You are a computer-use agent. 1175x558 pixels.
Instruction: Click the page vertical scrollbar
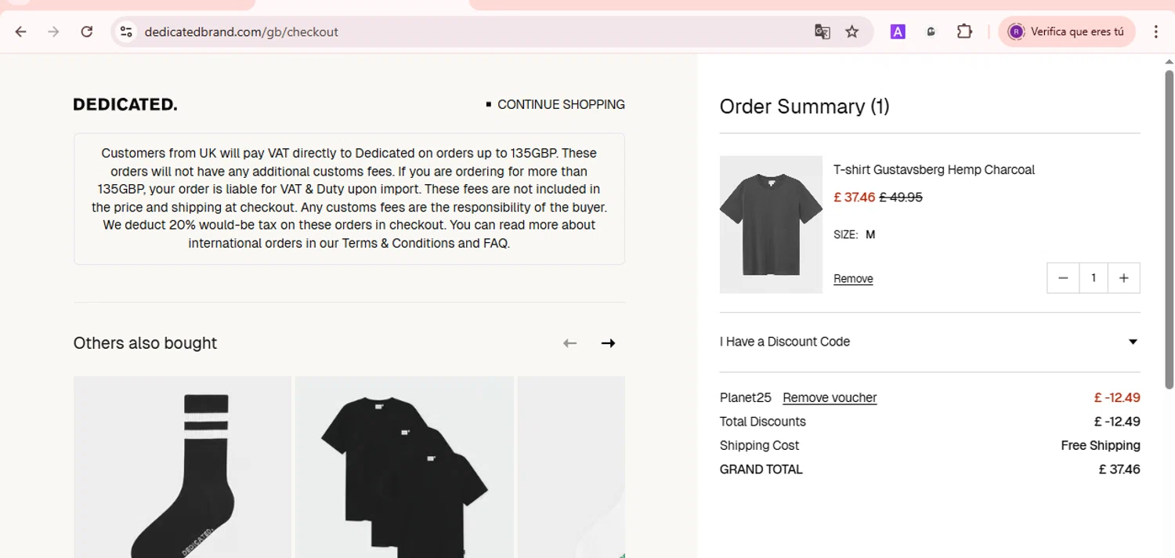(x=1169, y=229)
